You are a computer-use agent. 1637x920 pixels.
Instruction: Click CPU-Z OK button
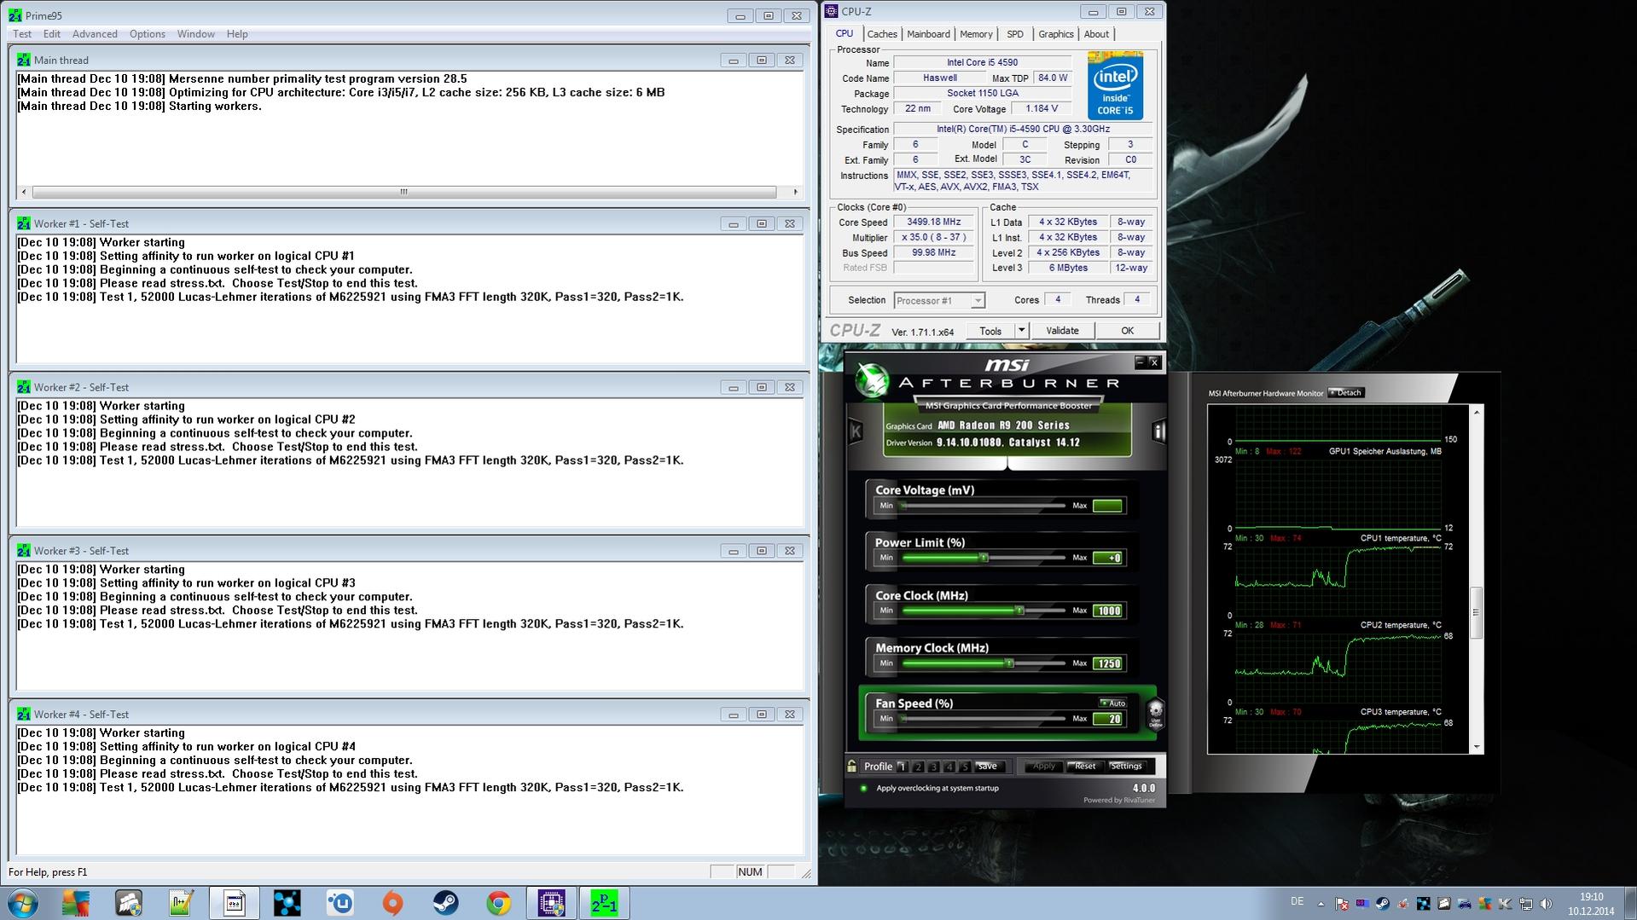coord(1127,330)
